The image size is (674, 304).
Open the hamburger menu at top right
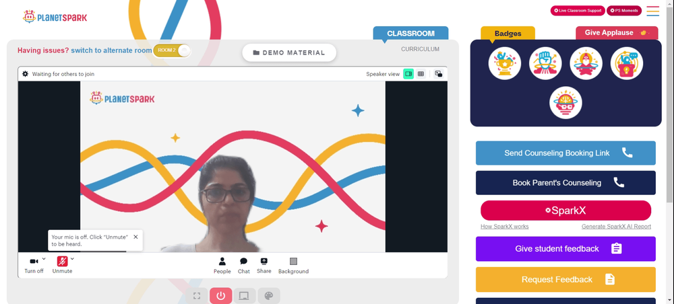point(652,11)
